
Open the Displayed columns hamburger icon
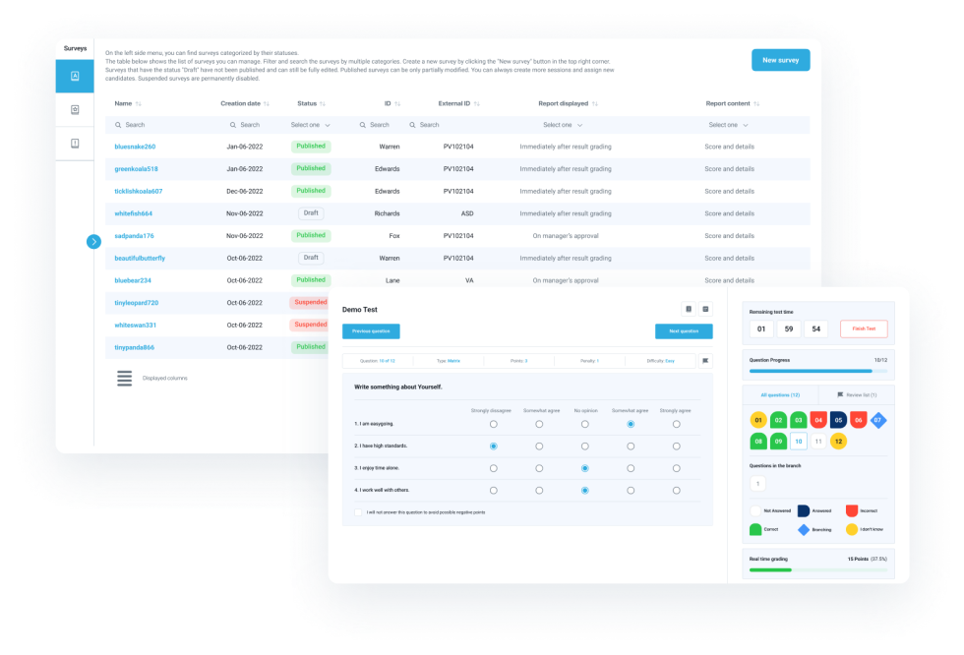pos(125,378)
